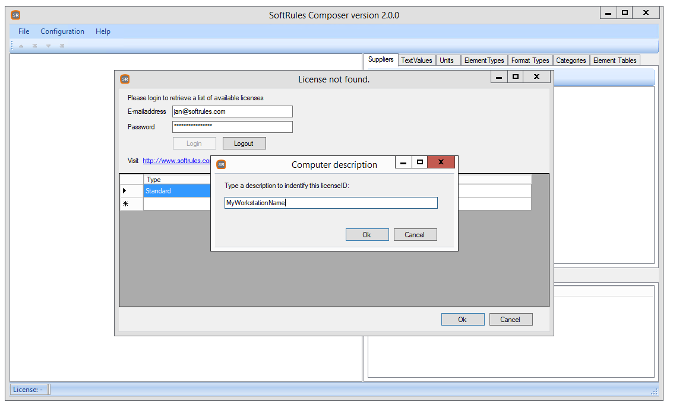Select the Standard license type cell
673x411 pixels.
pos(177,191)
